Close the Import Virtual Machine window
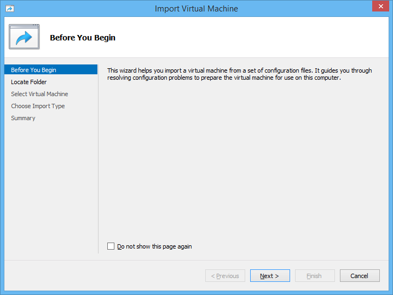Image resolution: width=393 pixels, height=295 pixels. pos(380,7)
